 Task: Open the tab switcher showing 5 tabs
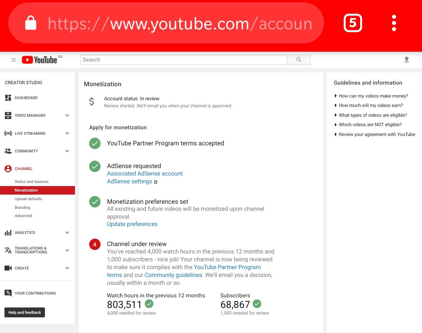pyautogui.click(x=353, y=23)
